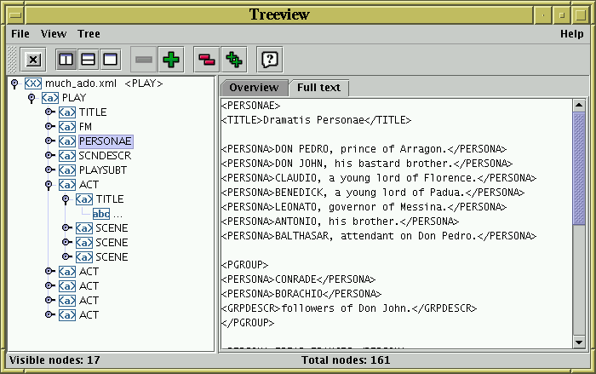The image size is (596, 374).
Task: Select single-pane view layout icon
Action: pos(110,60)
